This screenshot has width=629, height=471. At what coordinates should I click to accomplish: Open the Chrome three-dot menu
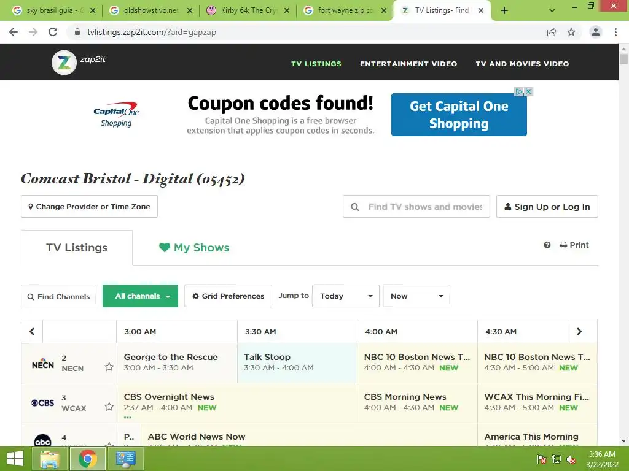[615, 32]
